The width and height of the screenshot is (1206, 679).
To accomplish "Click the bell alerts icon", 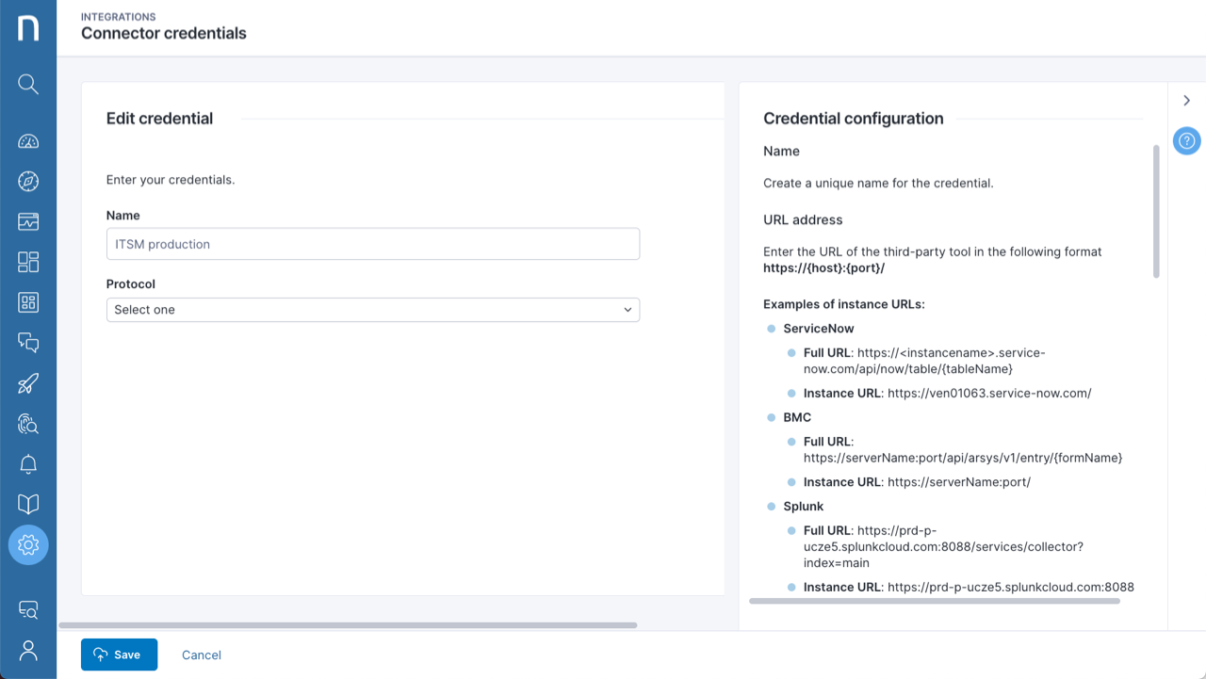I will pyautogui.click(x=28, y=464).
